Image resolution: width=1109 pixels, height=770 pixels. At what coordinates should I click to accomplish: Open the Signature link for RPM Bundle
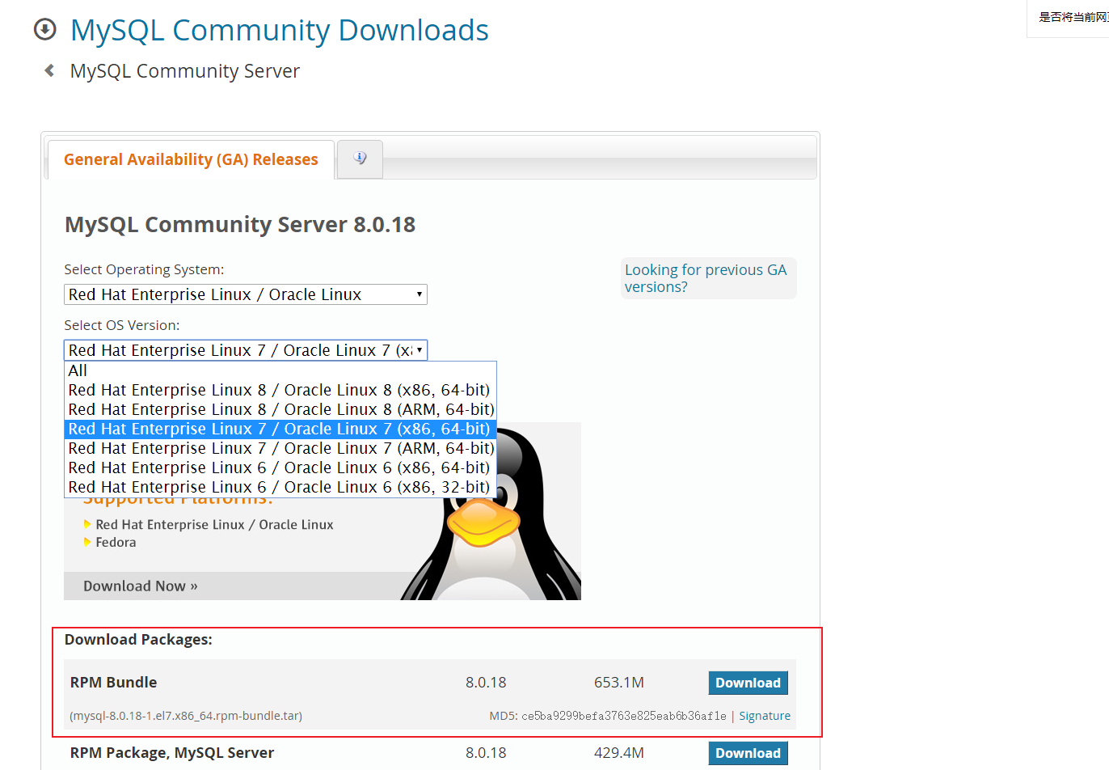point(765,716)
